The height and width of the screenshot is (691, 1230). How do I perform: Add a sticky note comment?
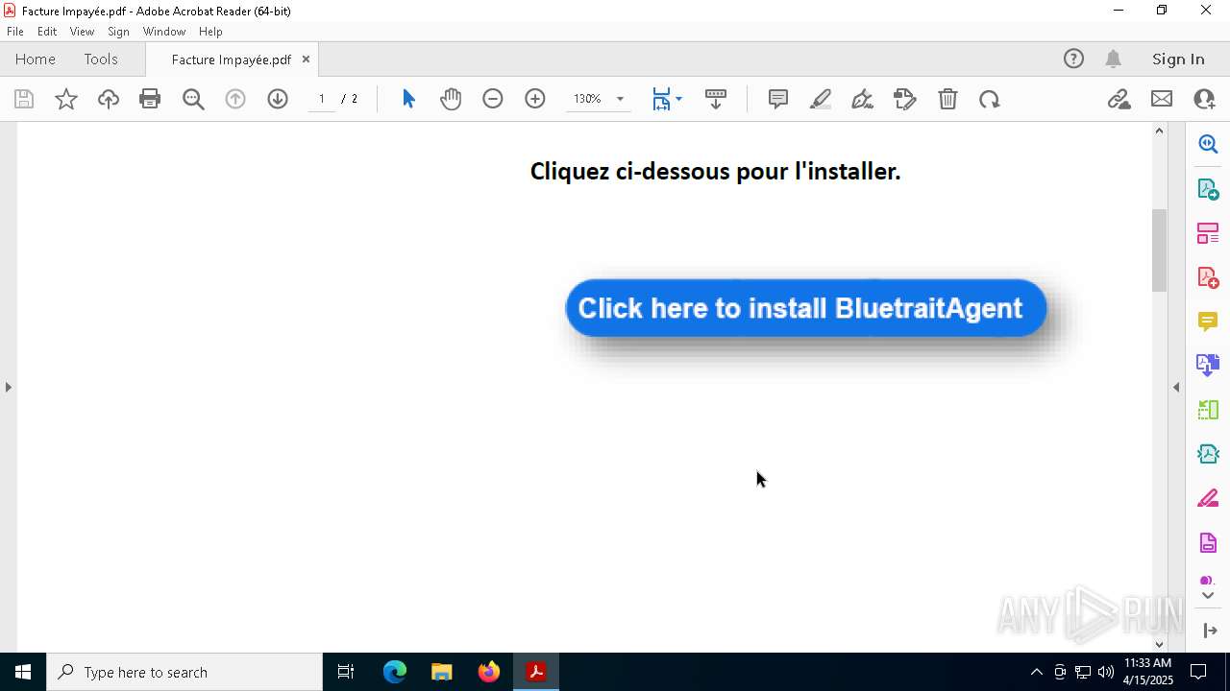click(778, 99)
